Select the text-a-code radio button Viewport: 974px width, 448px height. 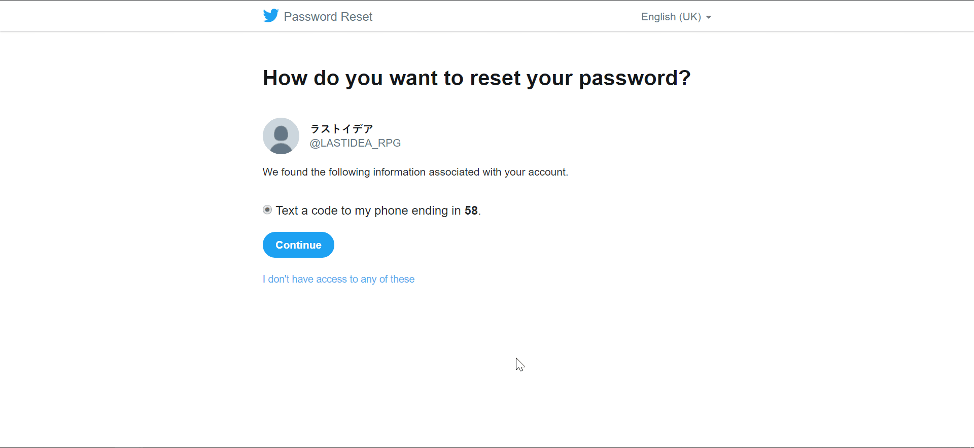click(267, 210)
